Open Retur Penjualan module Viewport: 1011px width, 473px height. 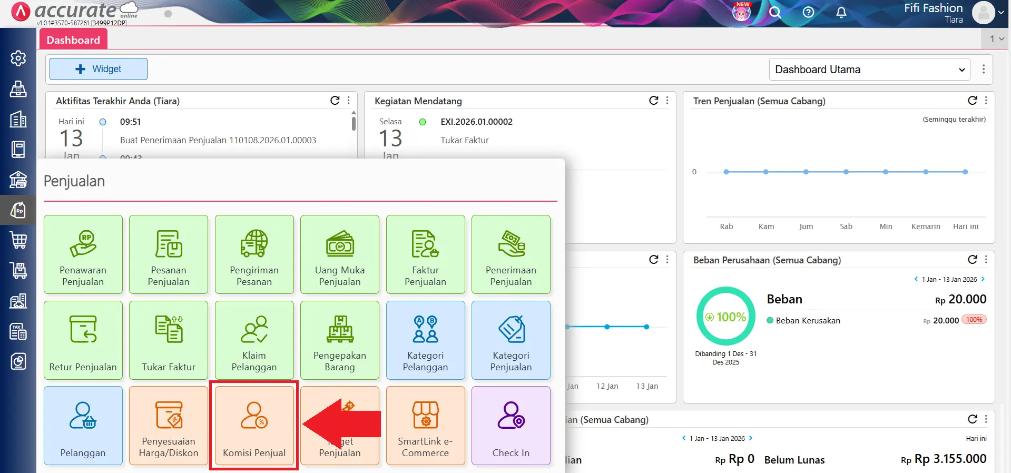(x=83, y=340)
